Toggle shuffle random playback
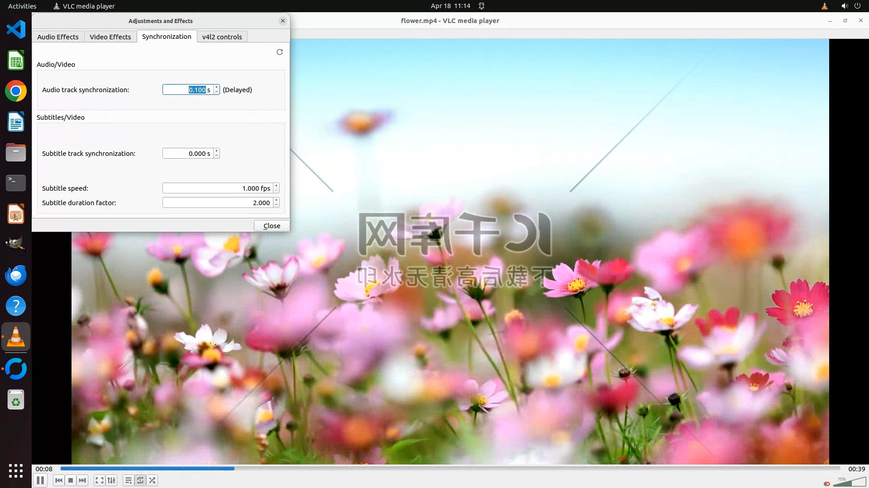Screen dimensions: 869x488 tap(153, 480)
